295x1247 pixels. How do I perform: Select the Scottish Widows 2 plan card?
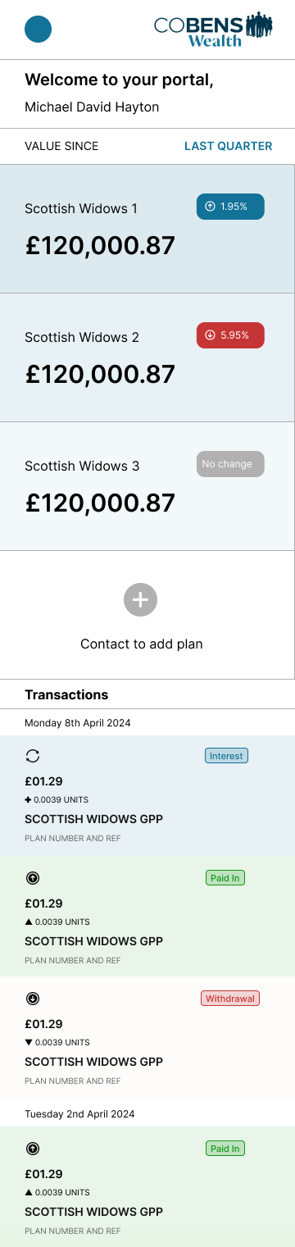coord(147,357)
